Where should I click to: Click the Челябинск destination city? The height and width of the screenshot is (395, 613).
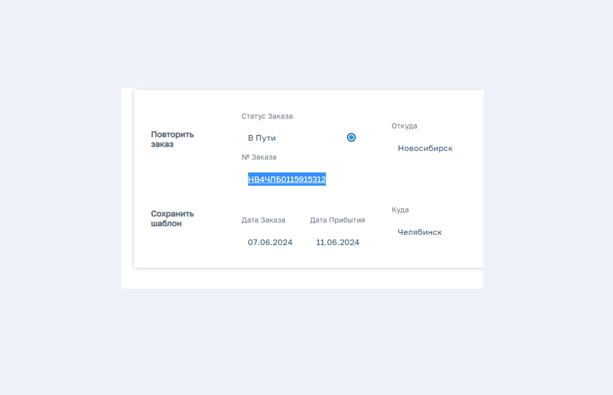click(x=420, y=232)
